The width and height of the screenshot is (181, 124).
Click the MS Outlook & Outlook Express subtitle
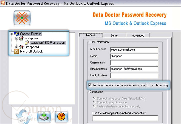[135, 23]
